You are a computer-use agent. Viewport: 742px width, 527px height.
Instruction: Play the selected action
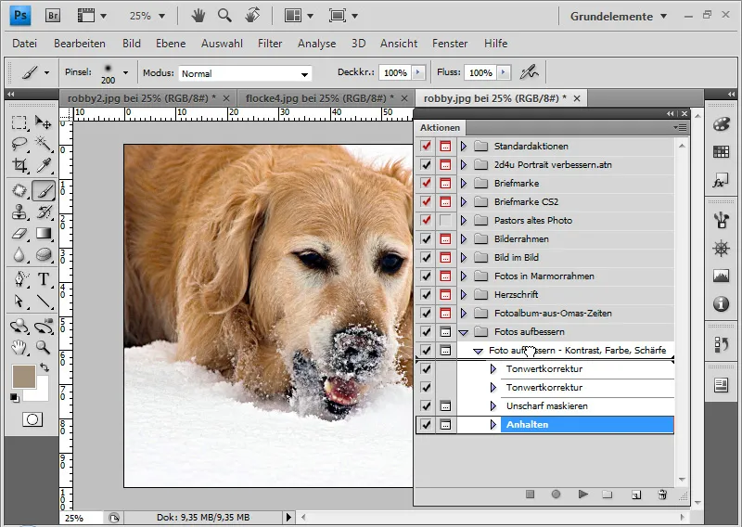[583, 495]
